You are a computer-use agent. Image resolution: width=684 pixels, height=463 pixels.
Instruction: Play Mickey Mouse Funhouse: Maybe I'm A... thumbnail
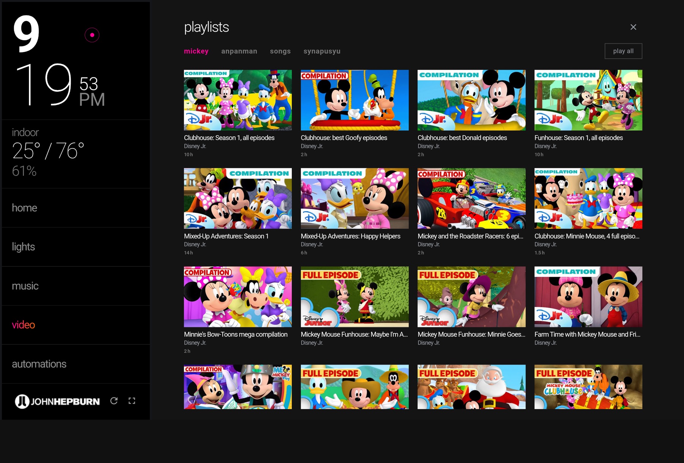coord(355,297)
